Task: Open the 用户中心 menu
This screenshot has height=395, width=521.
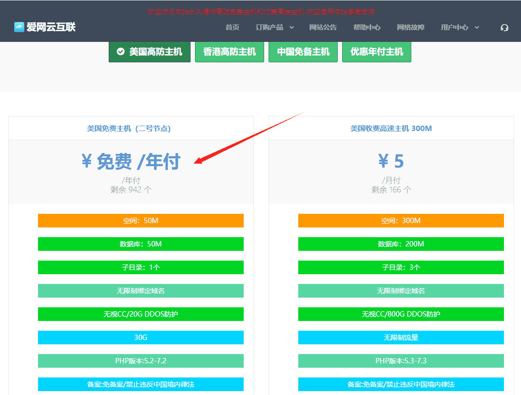Action: coord(454,27)
